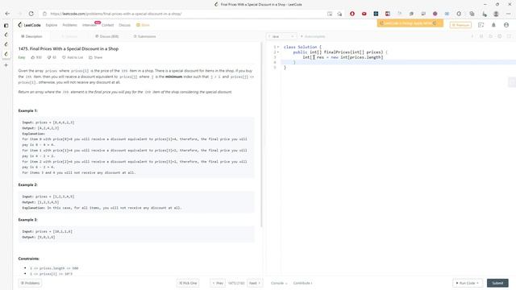Viewport: 516px width, 290px height.
Task: Switch to the Description tab
Action: [31, 36]
